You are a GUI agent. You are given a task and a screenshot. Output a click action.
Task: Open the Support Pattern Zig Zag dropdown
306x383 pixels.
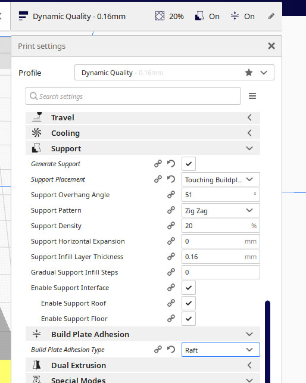[x=221, y=210]
